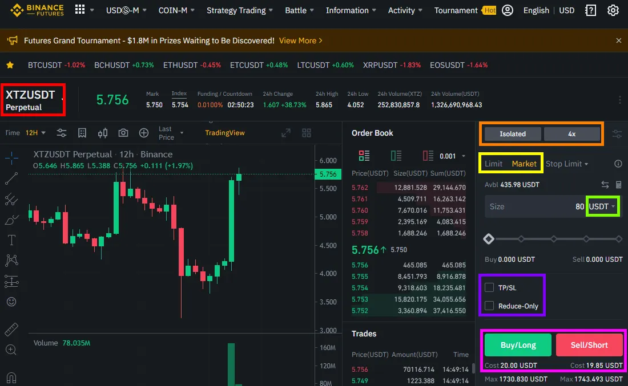Close the Futures Grand Tournament banner
This screenshot has height=386, width=628.
(618, 40)
